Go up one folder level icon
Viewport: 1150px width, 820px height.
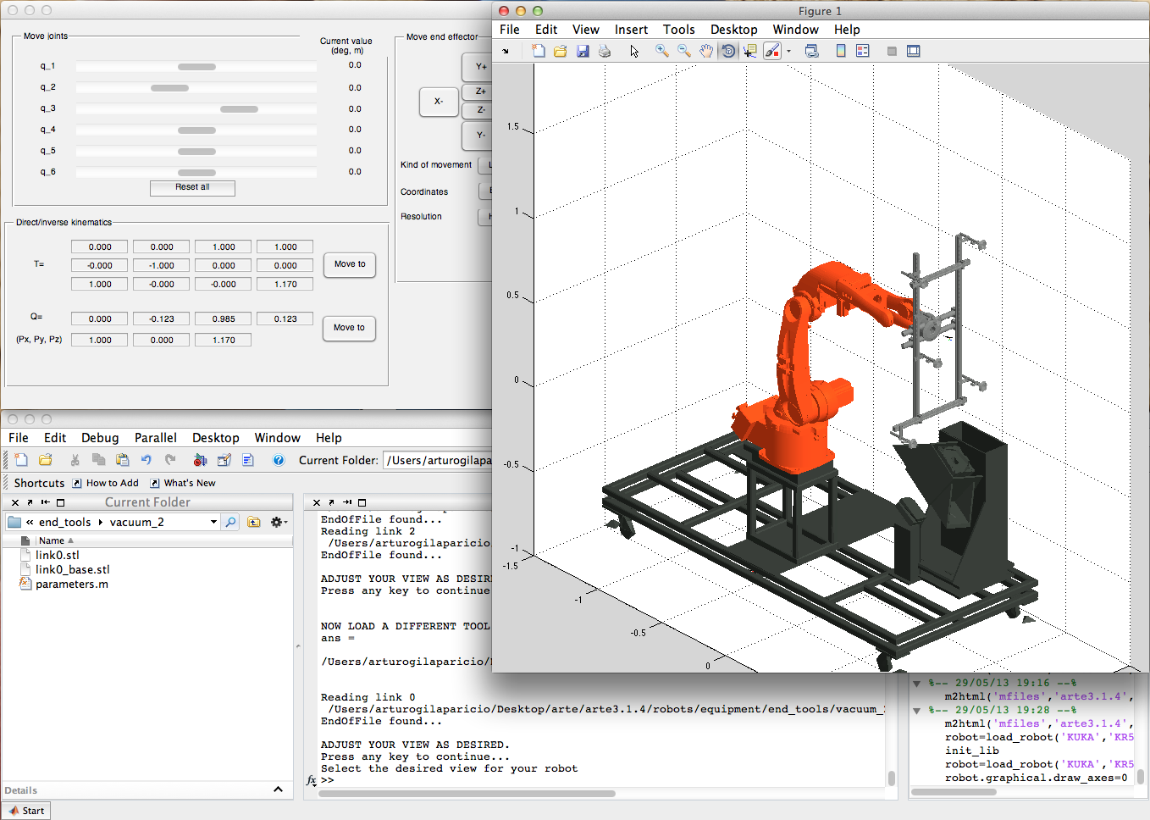[x=254, y=522]
